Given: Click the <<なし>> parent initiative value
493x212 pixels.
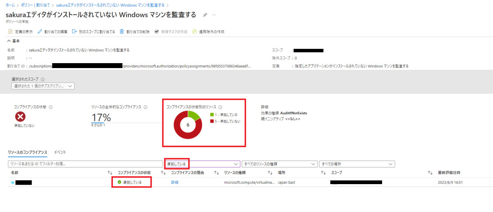Looking at the screenshot, I should 293,119.
